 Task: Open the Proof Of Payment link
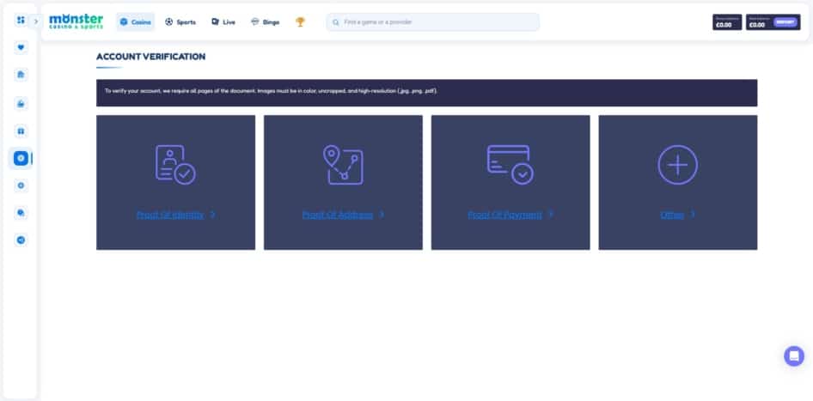click(505, 215)
